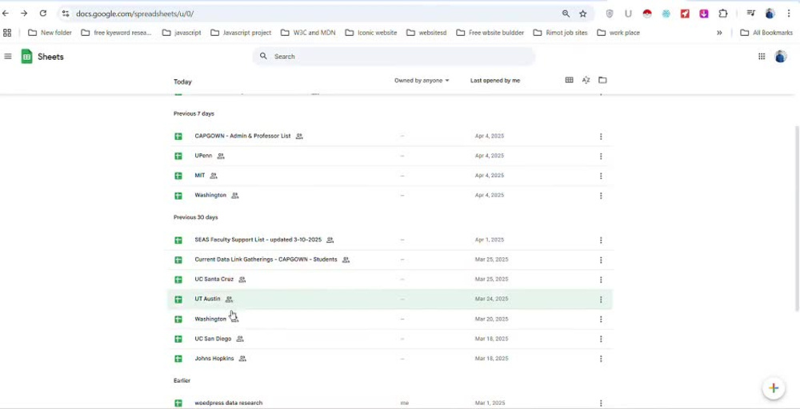
Task: Open the Rimot job sites bookmark folder
Action: pyautogui.click(x=560, y=33)
